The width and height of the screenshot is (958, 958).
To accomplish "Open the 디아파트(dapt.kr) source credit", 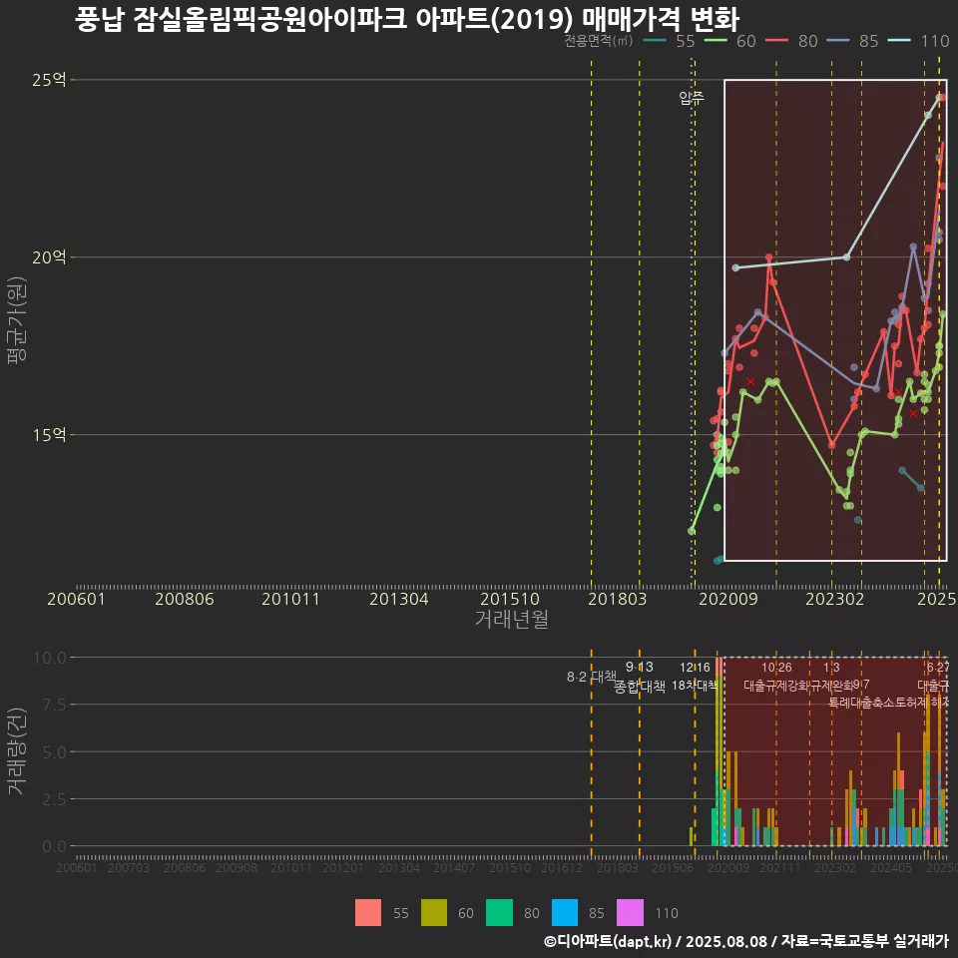I will point(608,941).
